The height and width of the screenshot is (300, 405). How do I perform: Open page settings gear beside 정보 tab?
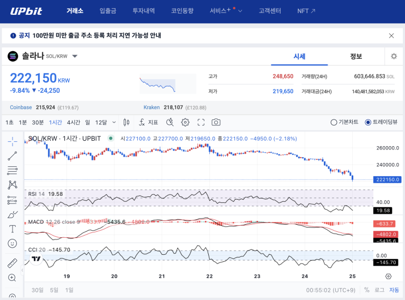(394, 56)
